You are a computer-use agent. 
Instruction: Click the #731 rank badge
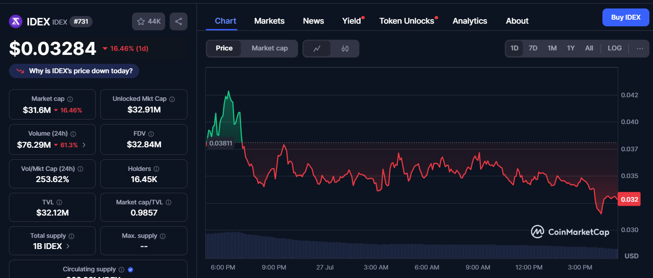click(x=81, y=21)
